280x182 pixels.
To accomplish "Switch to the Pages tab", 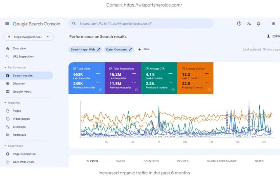I will pyautogui.click(x=121, y=161).
